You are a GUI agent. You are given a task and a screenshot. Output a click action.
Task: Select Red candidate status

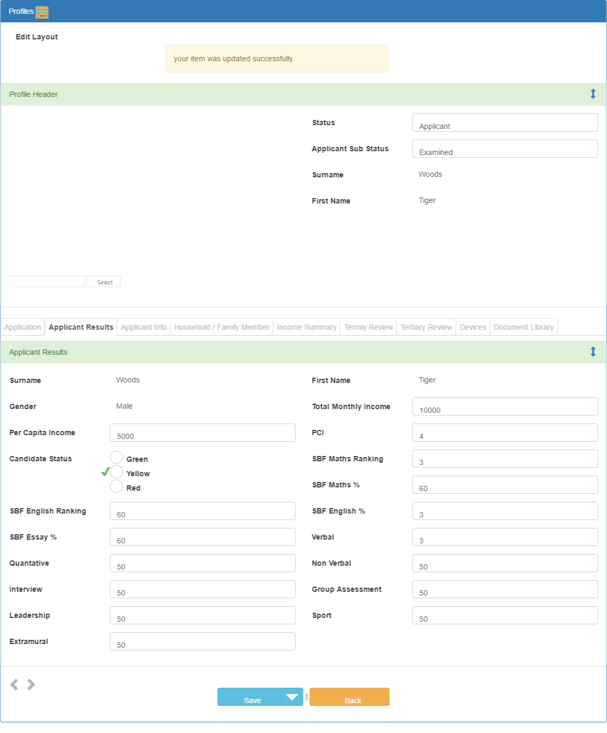coord(117,486)
